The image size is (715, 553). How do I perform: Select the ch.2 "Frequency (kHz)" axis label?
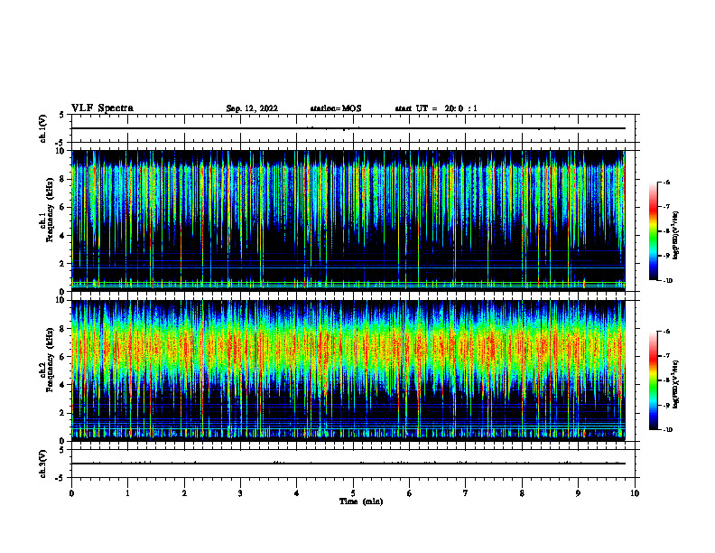click(x=50, y=360)
